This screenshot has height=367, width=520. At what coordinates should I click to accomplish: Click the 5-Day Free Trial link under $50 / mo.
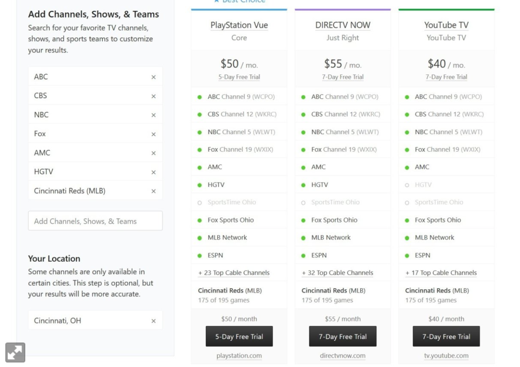239,77
